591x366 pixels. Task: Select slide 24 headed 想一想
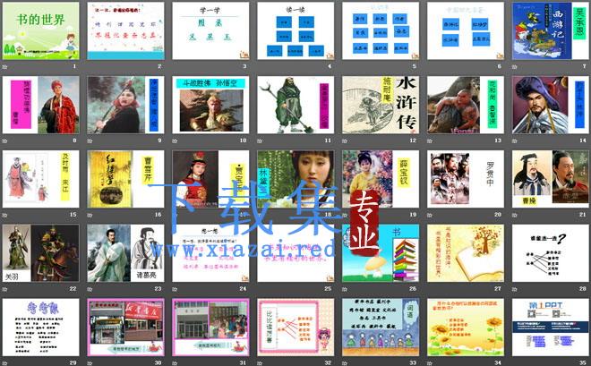(x=210, y=253)
